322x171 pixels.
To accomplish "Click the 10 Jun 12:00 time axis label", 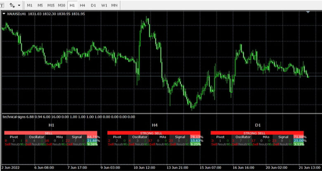I will [145, 168].
